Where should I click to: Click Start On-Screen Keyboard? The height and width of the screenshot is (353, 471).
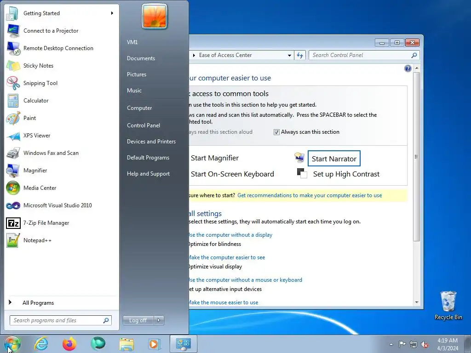(x=232, y=174)
